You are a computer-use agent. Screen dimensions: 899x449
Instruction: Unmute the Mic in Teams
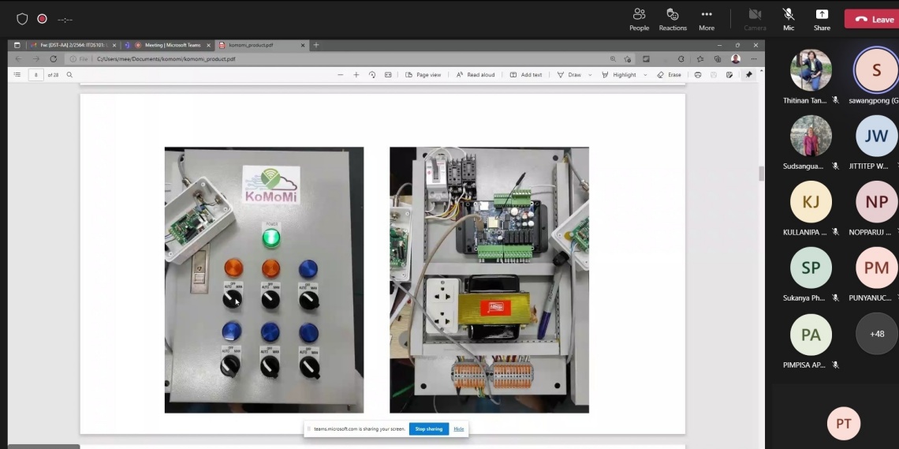click(x=788, y=18)
